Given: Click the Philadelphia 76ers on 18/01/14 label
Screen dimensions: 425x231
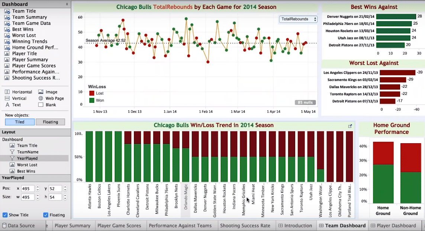Looking at the screenshot, I should pyautogui.click(x=348, y=23).
